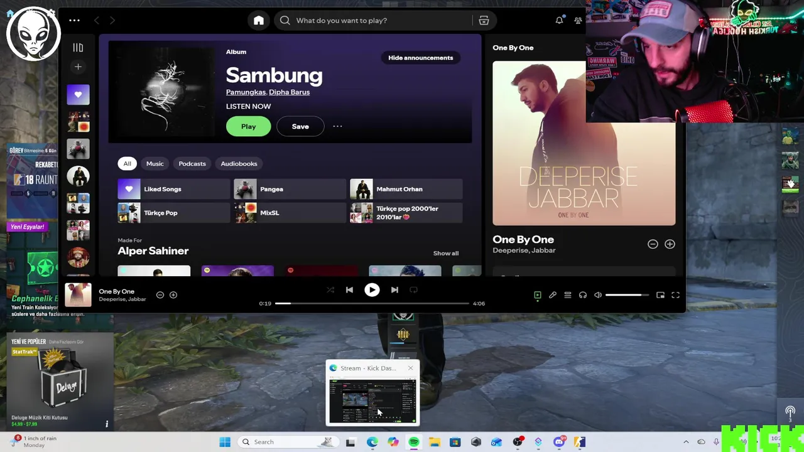Click the One By One title in the bottom player bar

(x=117, y=291)
